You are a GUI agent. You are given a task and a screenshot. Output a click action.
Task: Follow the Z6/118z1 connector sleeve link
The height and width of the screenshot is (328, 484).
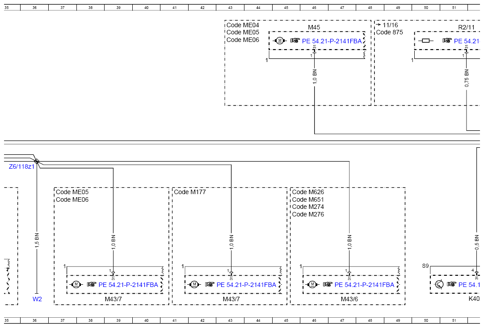[x=21, y=167]
